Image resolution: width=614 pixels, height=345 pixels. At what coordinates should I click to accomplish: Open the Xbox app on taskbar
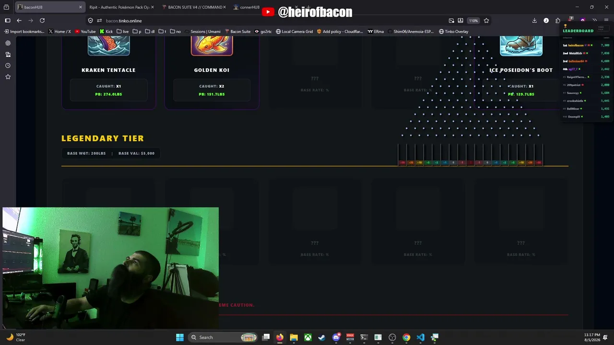308,337
